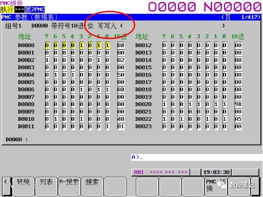This screenshot has width=263, height=197.
Task: Click the 地址 header above D0012
Action: pos(141,36)
